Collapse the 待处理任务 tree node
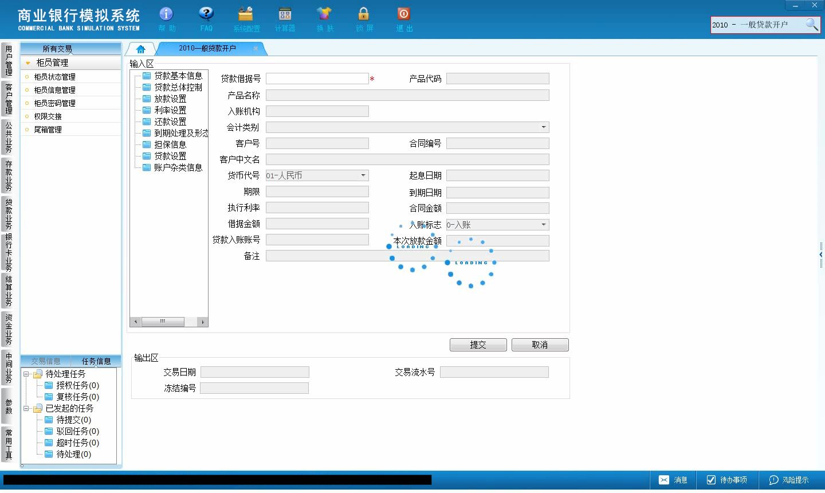This screenshot has width=825, height=493. click(26, 374)
